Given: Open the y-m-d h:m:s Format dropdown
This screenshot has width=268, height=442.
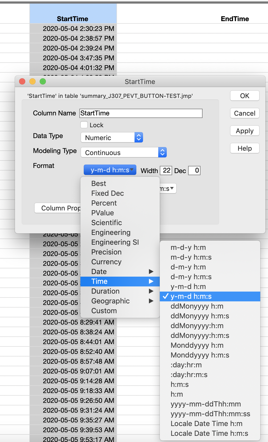Looking at the screenshot, I should [x=110, y=170].
